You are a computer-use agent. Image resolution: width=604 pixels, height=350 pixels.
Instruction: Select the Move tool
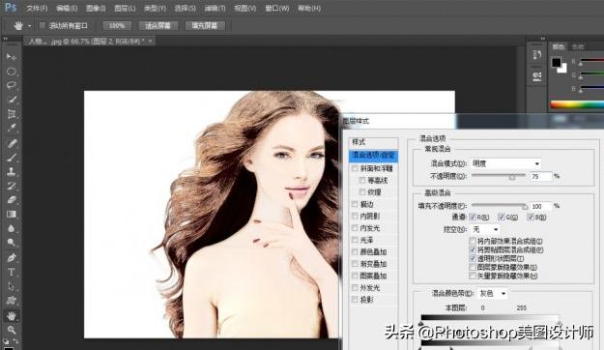[x=12, y=57]
